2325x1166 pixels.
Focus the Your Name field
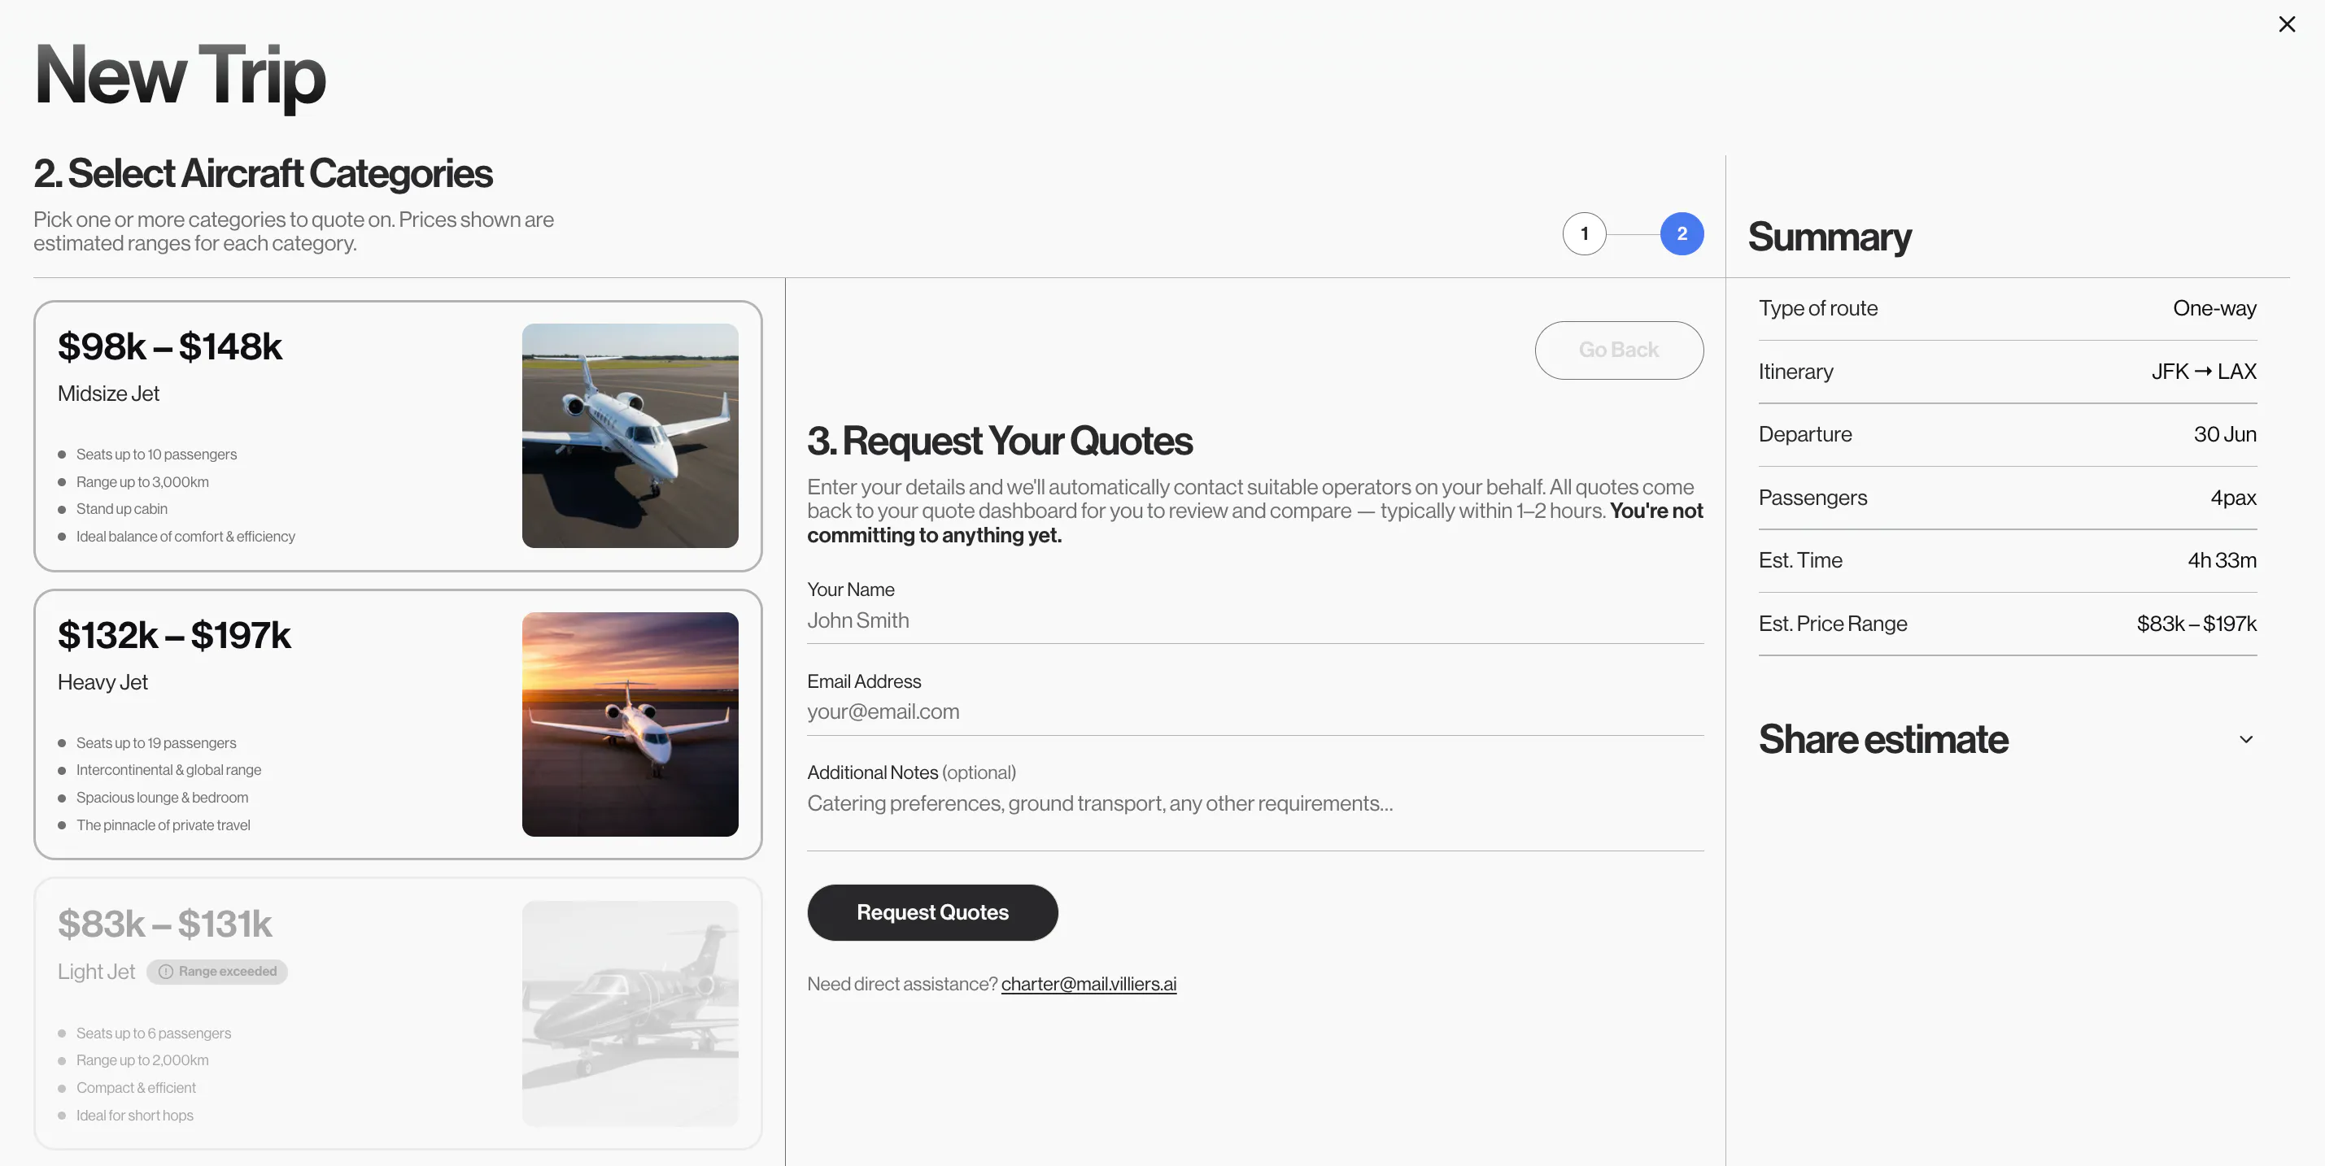(x=1254, y=620)
